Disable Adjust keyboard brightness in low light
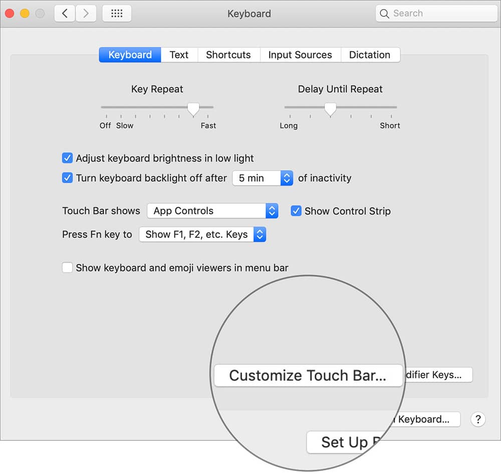The width and height of the screenshot is (501, 474). pos(67,158)
